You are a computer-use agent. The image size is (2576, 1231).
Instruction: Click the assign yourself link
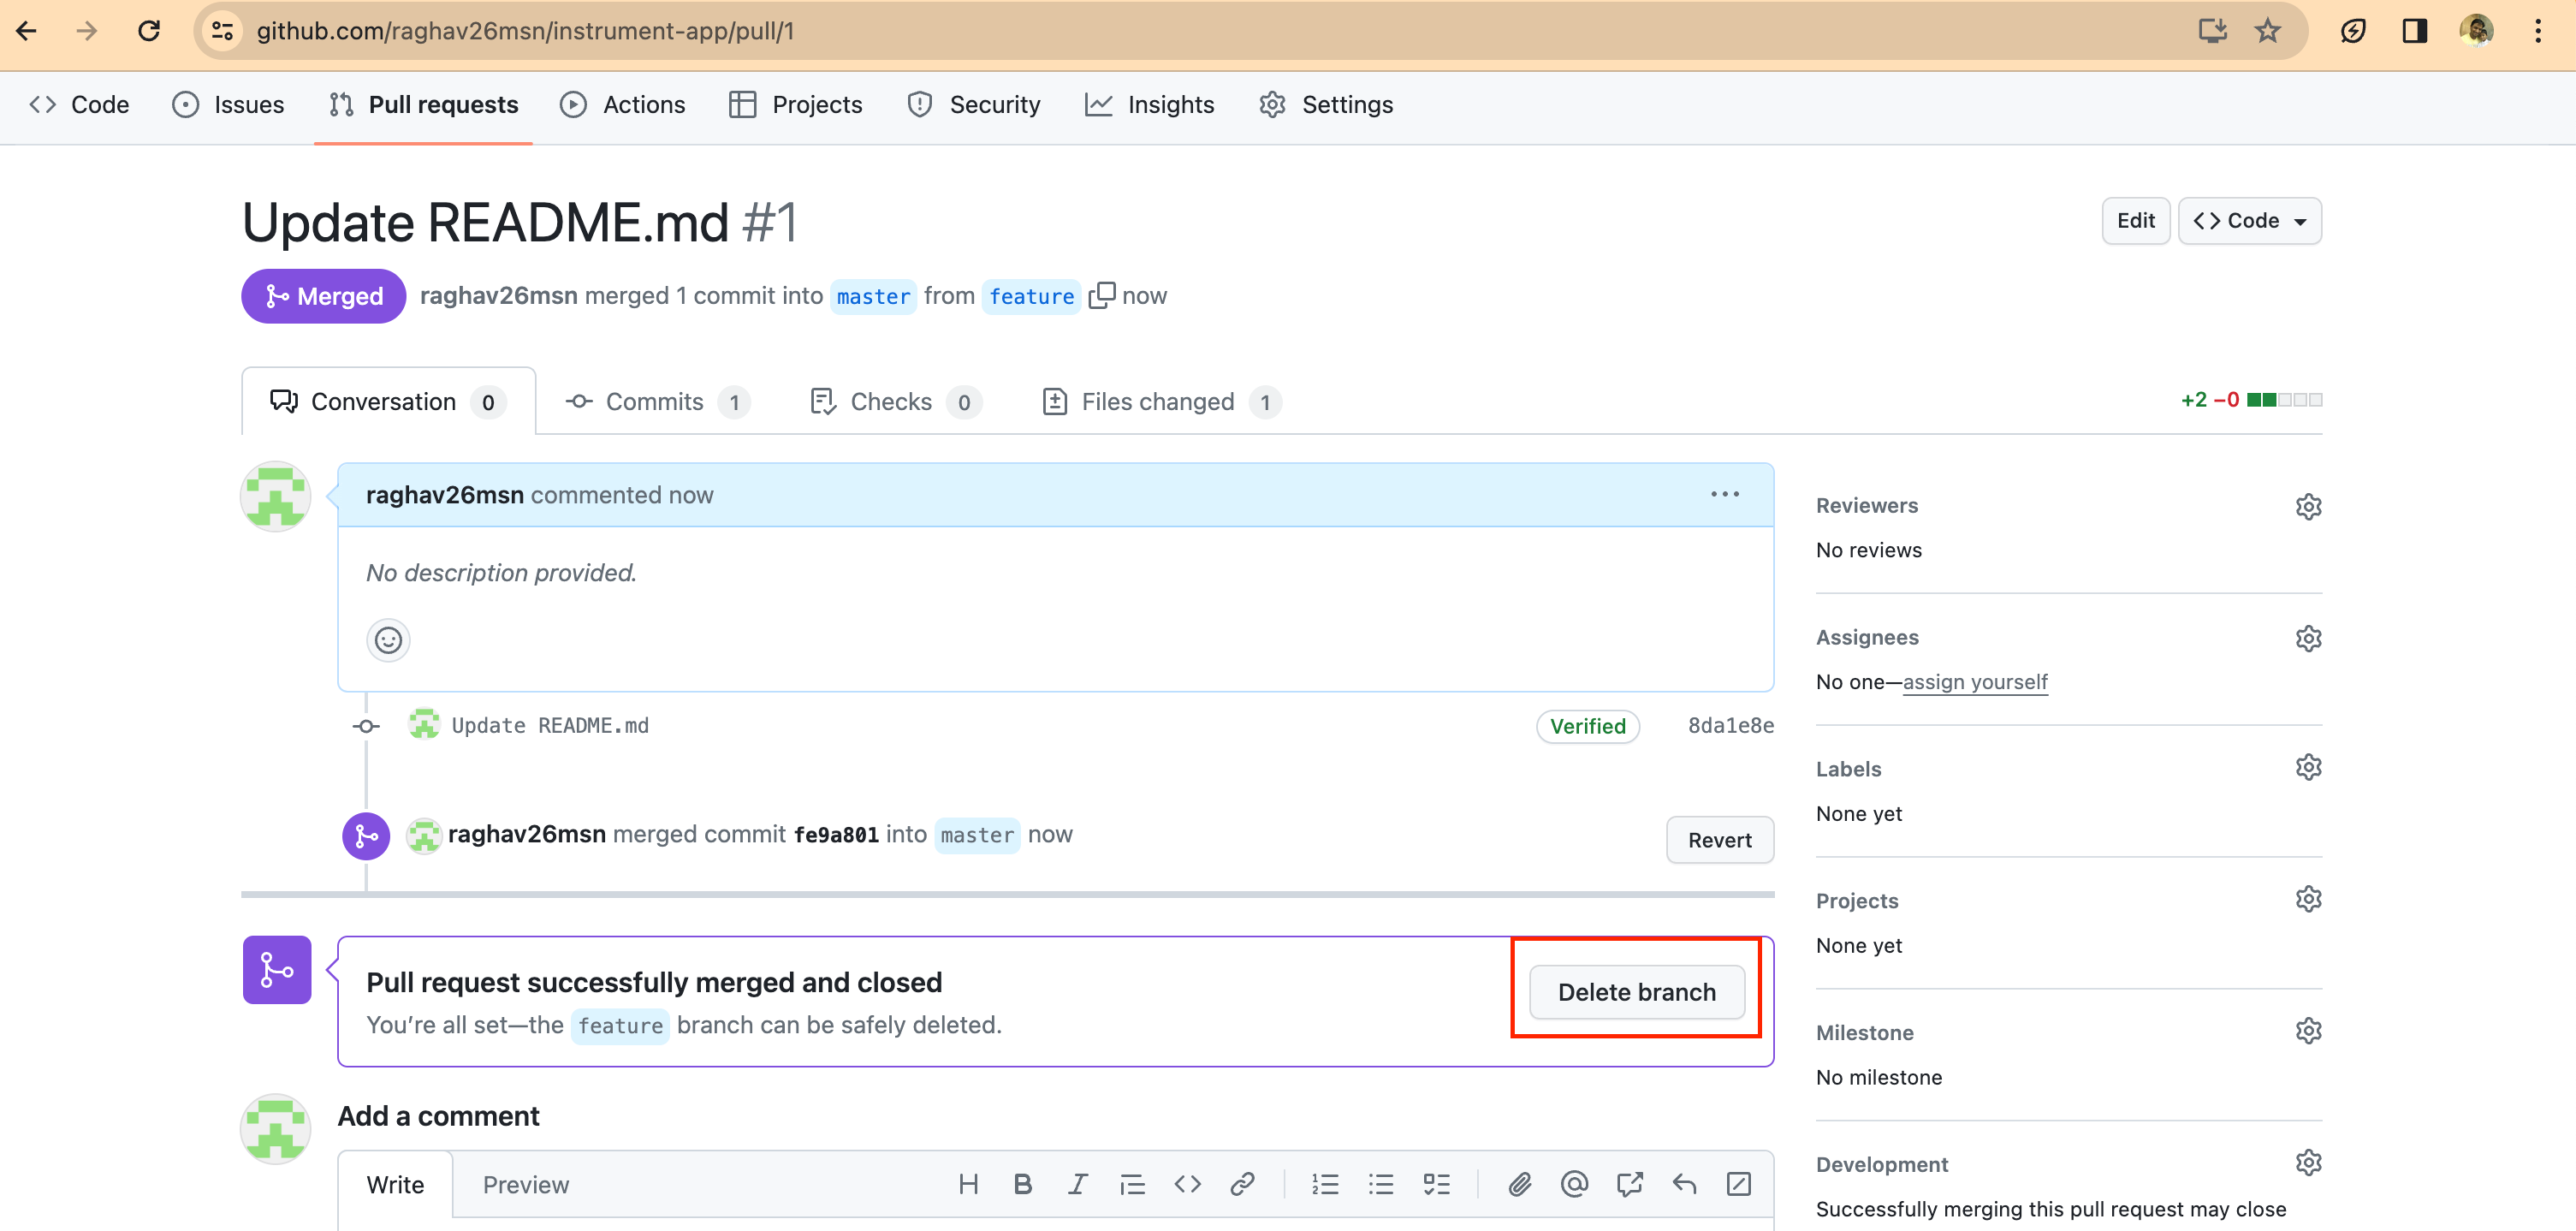[x=1974, y=682]
